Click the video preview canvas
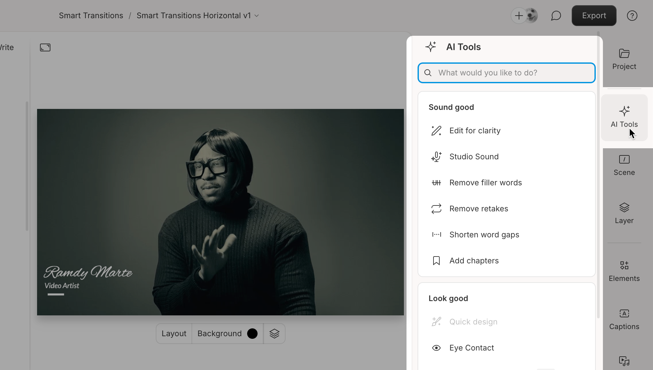The height and width of the screenshot is (370, 653). coord(220,212)
